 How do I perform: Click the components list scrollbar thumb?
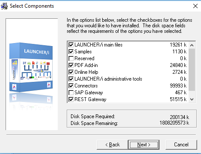[x=192, y=70]
